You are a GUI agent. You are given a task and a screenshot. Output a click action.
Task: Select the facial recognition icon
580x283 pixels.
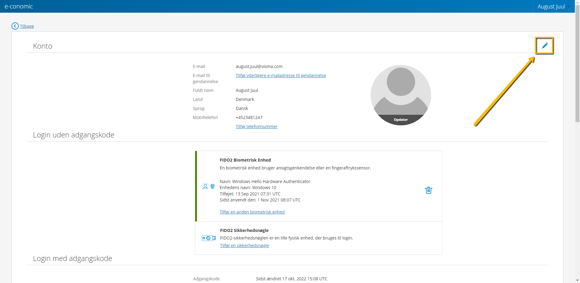(x=205, y=186)
